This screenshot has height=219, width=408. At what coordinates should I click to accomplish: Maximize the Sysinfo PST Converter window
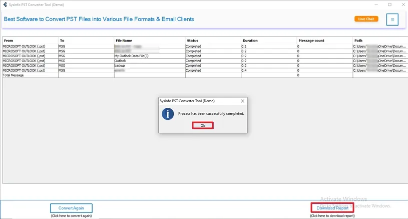(389, 5)
